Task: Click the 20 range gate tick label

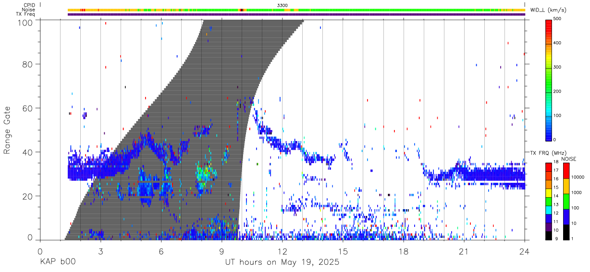Action: pos(27,196)
